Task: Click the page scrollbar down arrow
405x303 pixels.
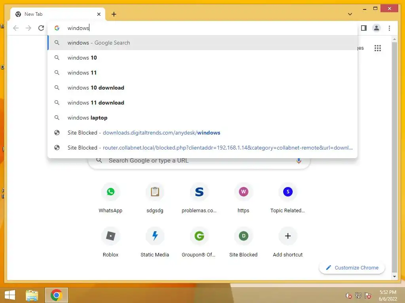Action: 394,277
